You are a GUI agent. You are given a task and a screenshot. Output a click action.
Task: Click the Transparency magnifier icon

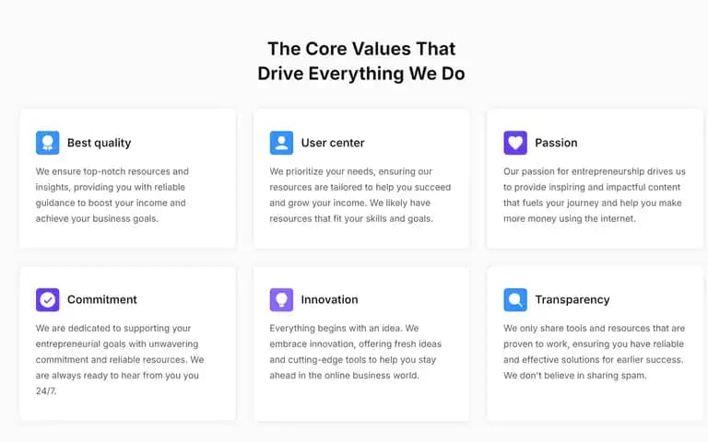tap(515, 299)
